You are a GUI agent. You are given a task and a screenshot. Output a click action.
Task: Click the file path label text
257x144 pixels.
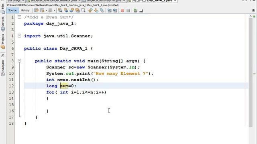[x=63, y=5]
